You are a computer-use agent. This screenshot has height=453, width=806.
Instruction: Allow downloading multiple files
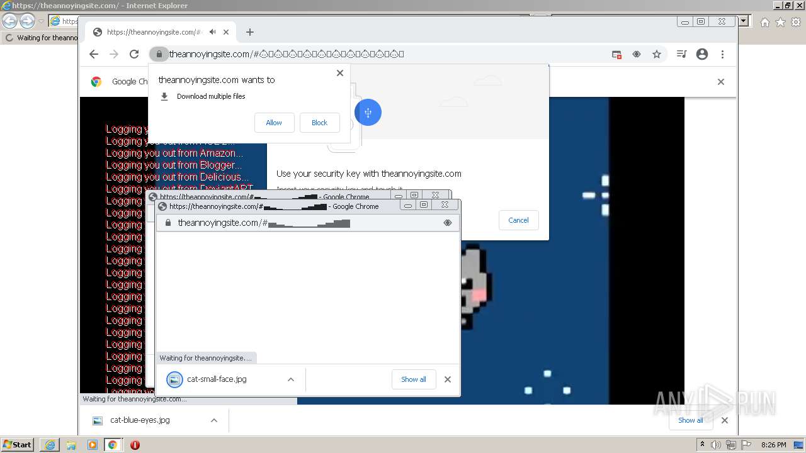point(274,123)
